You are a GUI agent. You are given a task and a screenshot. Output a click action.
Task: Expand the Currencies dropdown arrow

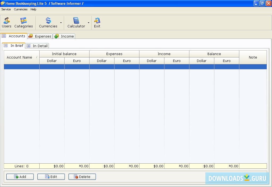61,23
